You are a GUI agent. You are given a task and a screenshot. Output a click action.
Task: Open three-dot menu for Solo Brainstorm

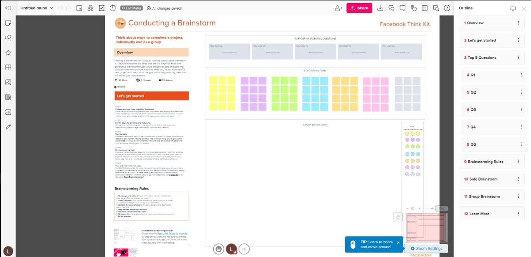pos(518,179)
